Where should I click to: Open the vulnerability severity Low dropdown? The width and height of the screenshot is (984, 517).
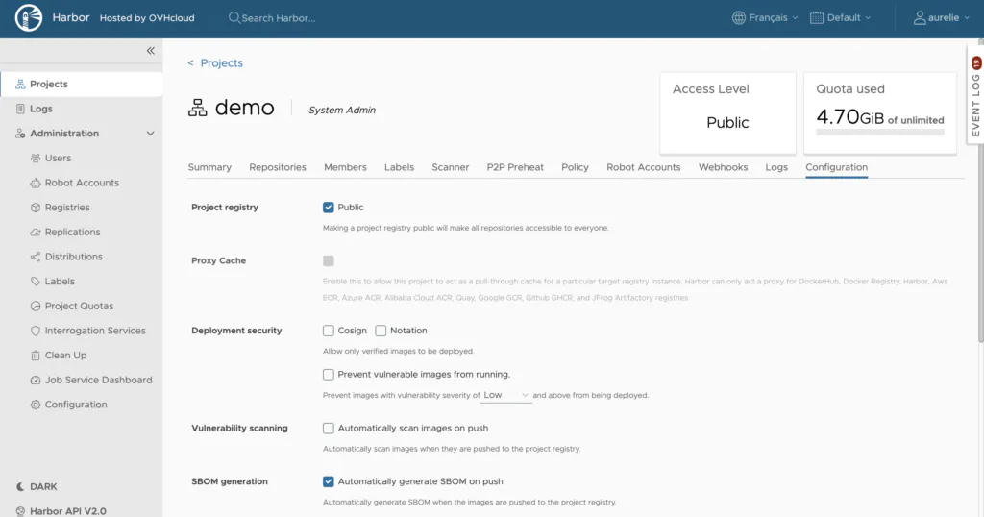(x=506, y=395)
